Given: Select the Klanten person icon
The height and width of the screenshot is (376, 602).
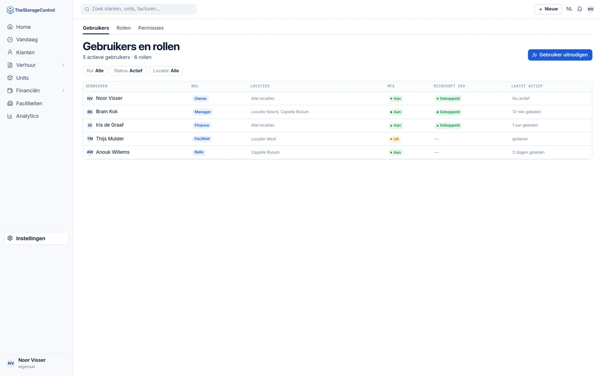Looking at the screenshot, I should 10,52.
